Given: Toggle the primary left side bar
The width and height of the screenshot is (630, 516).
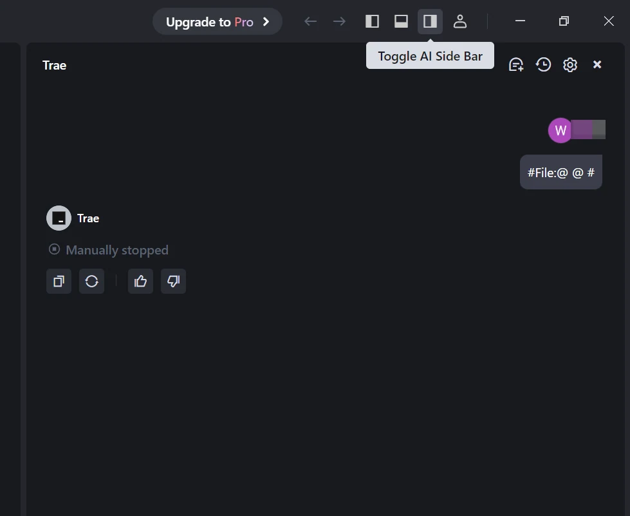Looking at the screenshot, I should pyautogui.click(x=372, y=21).
